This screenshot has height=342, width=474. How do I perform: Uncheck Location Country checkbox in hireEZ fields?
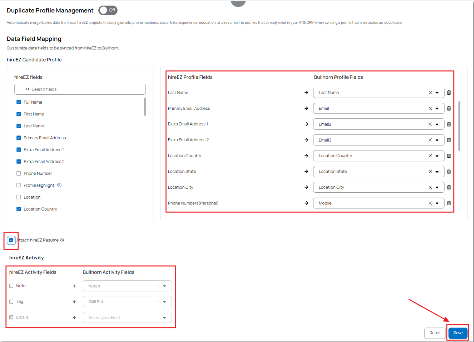point(19,209)
